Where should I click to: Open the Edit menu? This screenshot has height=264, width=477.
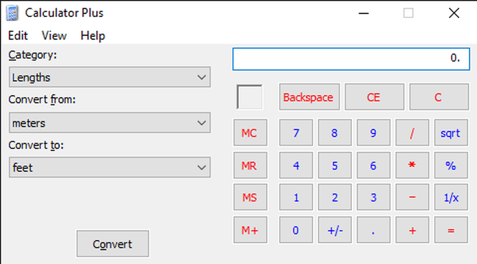(18, 36)
